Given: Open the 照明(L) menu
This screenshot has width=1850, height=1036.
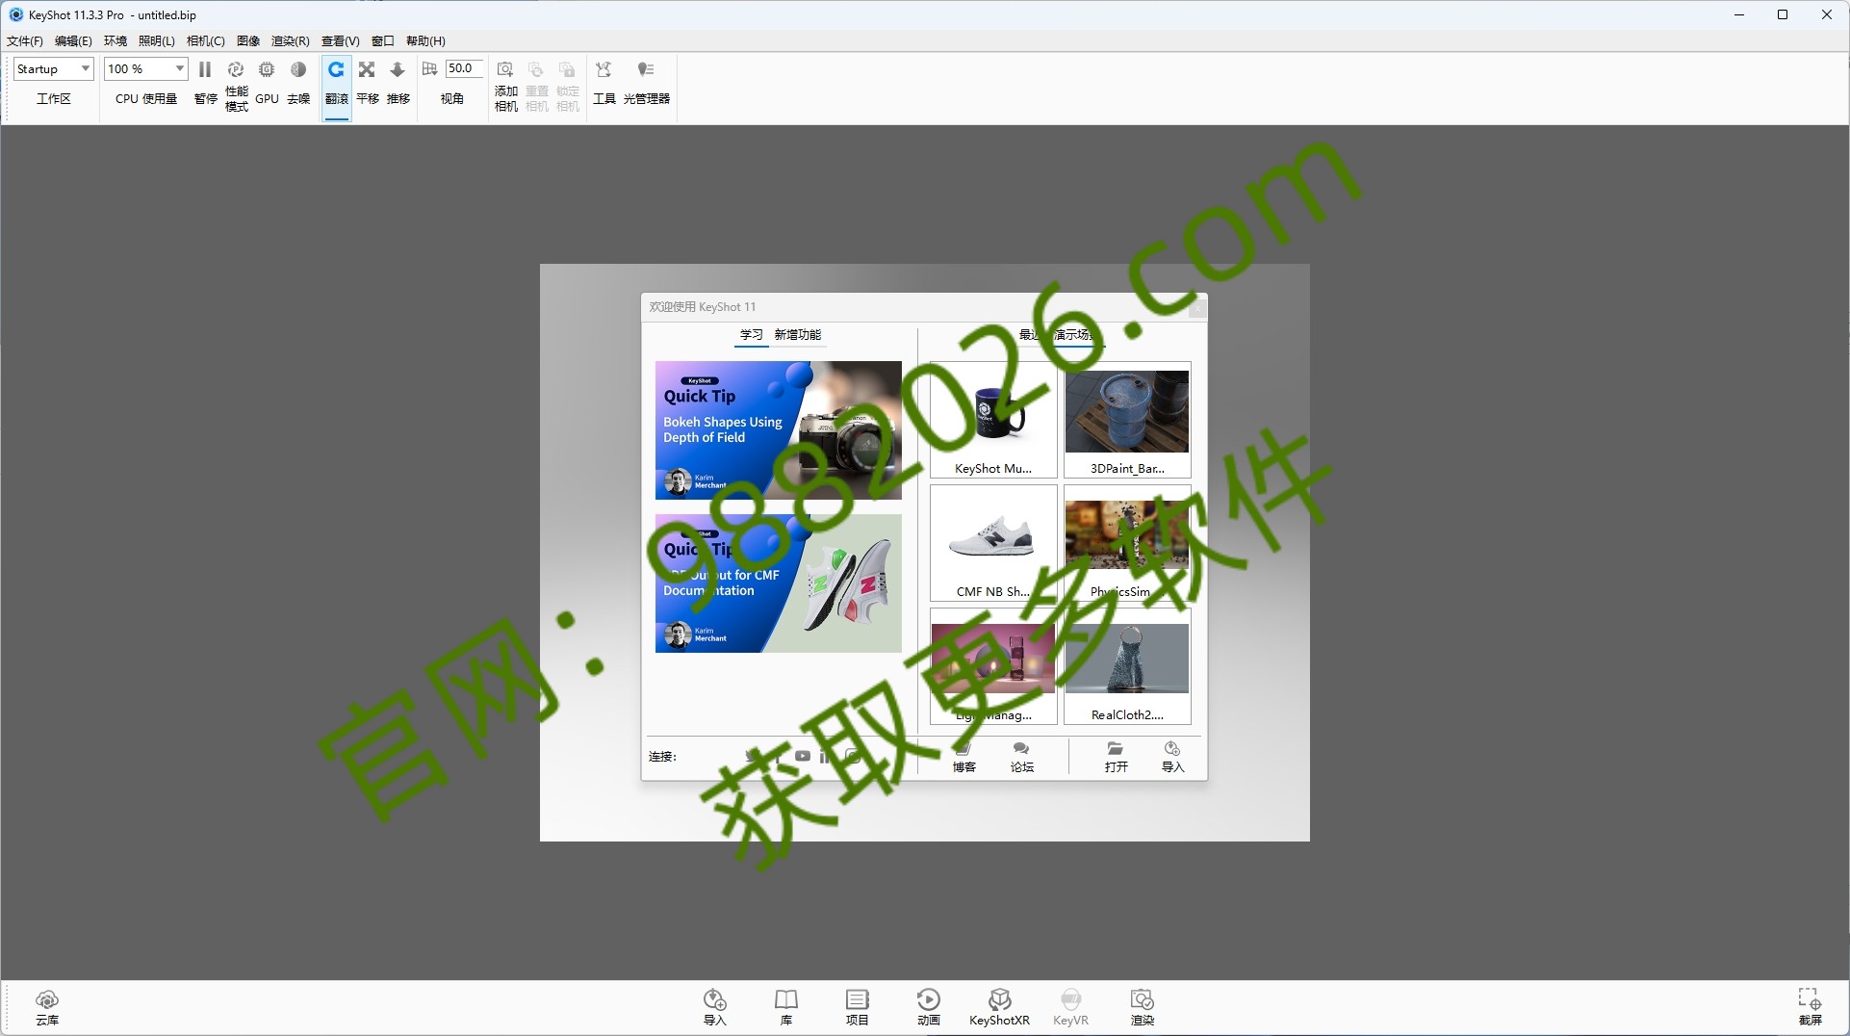Looking at the screenshot, I should (157, 40).
